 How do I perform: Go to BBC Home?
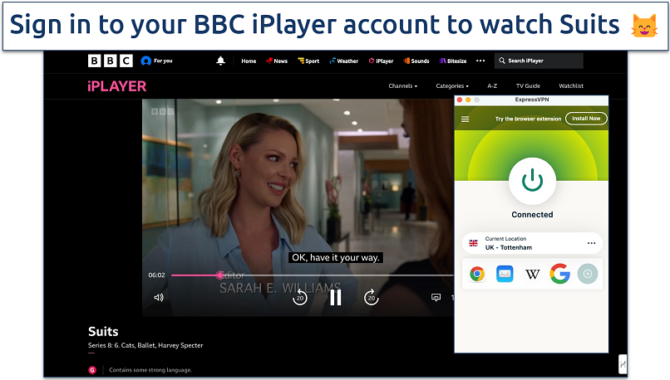[249, 61]
